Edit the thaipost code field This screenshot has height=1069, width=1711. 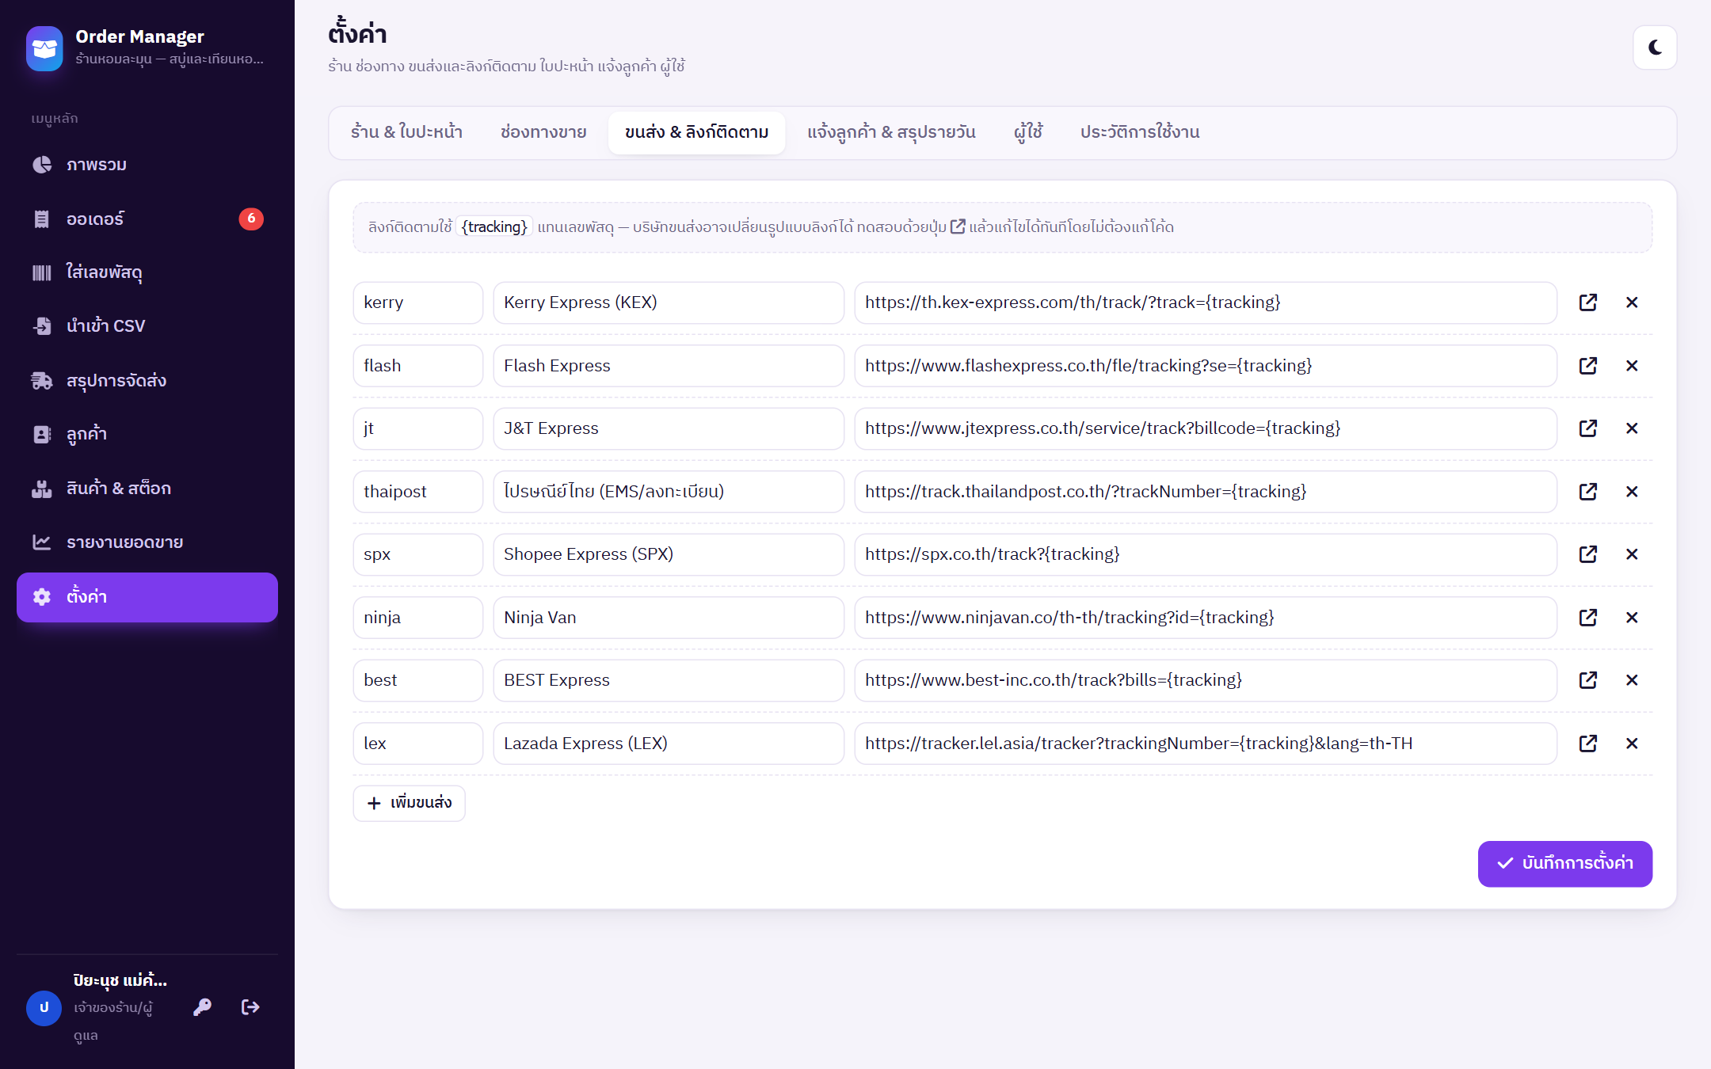(x=418, y=492)
